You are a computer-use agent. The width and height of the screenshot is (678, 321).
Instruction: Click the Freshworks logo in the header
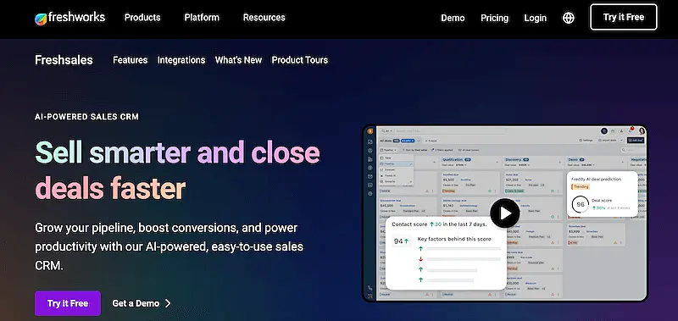tap(69, 18)
